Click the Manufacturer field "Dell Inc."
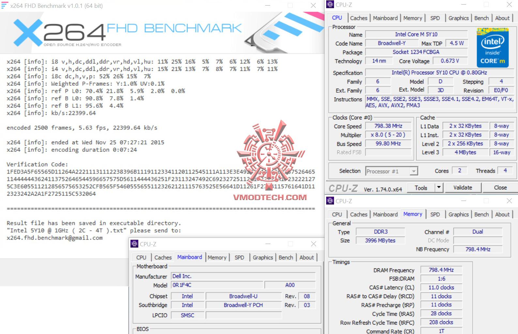This screenshot has height=334, width=518. [243, 276]
